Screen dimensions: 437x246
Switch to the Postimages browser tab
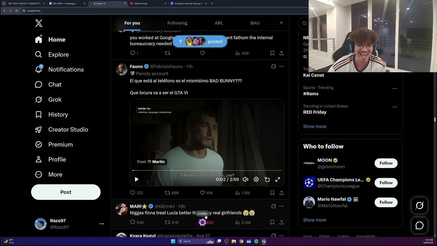coord(67,3)
